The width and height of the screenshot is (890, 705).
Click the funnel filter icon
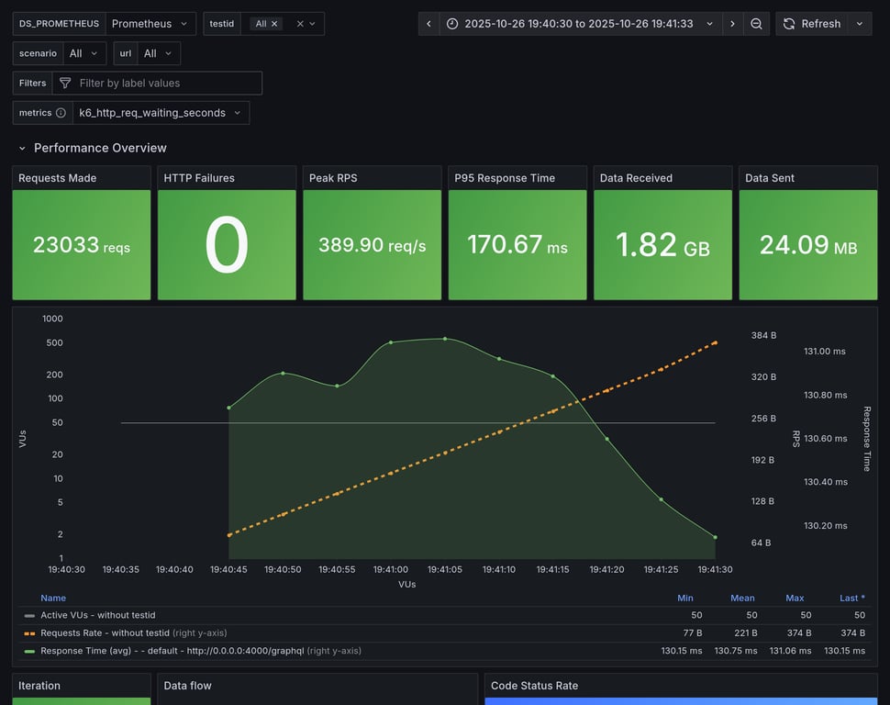(x=65, y=84)
